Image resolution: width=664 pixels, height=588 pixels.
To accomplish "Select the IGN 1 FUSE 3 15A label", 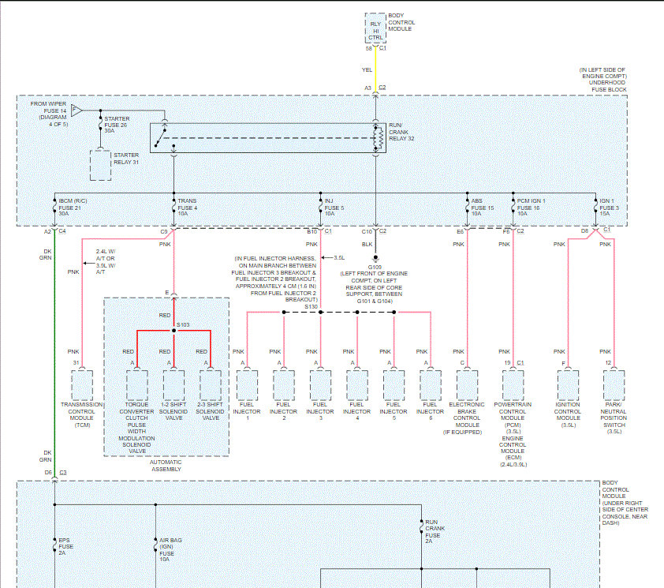I will click(x=609, y=207).
